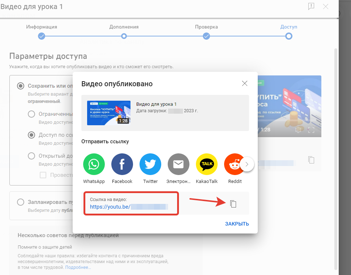Open the 'Подробнее…' link about child safety
Viewport: 351px width, 275px height.
[x=78, y=267]
